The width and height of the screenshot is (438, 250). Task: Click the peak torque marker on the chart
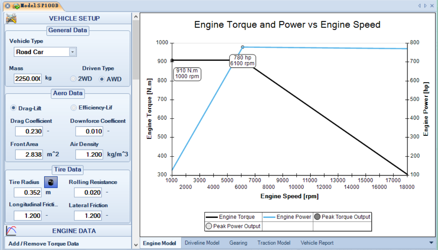pos(172,60)
